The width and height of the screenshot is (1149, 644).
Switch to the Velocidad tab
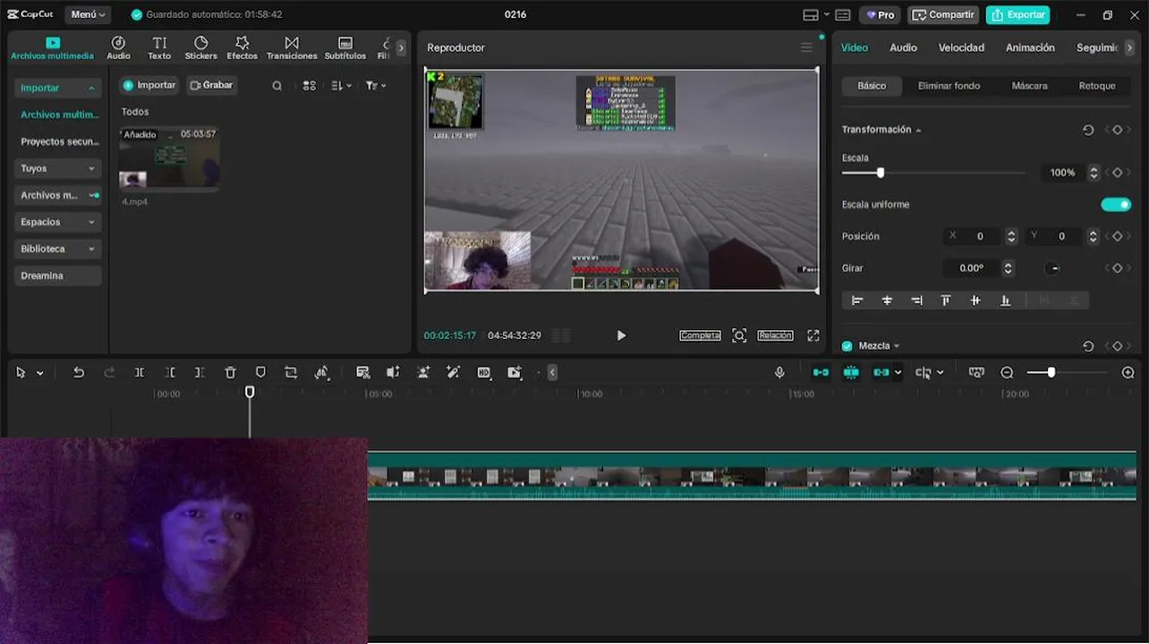961,47
